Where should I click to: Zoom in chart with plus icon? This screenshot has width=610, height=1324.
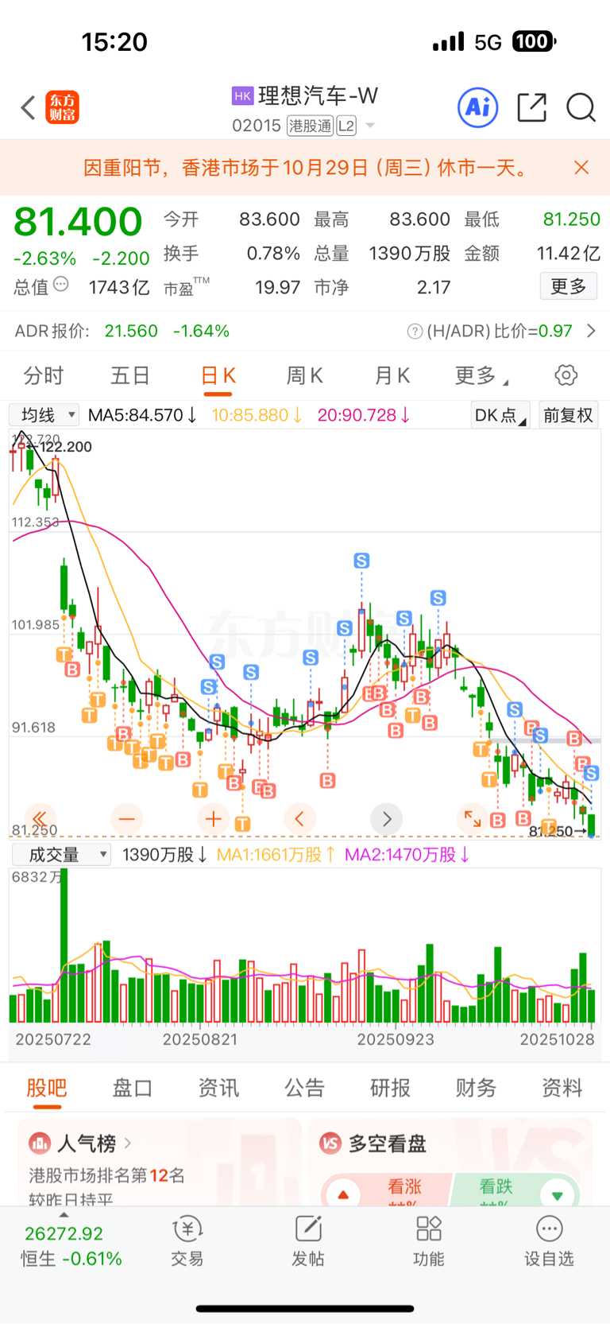(x=214, y=818)
